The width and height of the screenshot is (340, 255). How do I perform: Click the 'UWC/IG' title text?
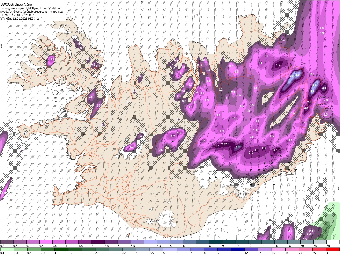pyautogui.click(x=6, y=5)
